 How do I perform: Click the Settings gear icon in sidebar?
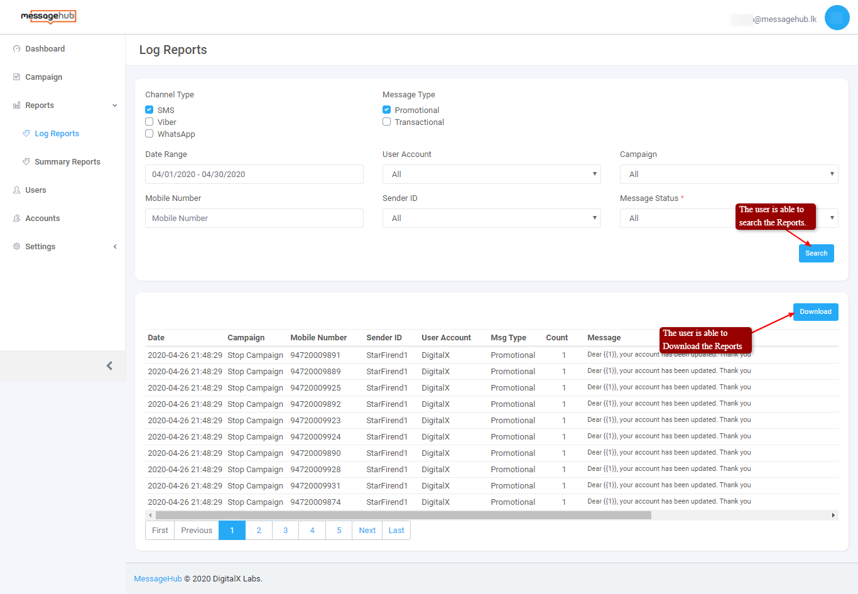[x=16, y=247]
